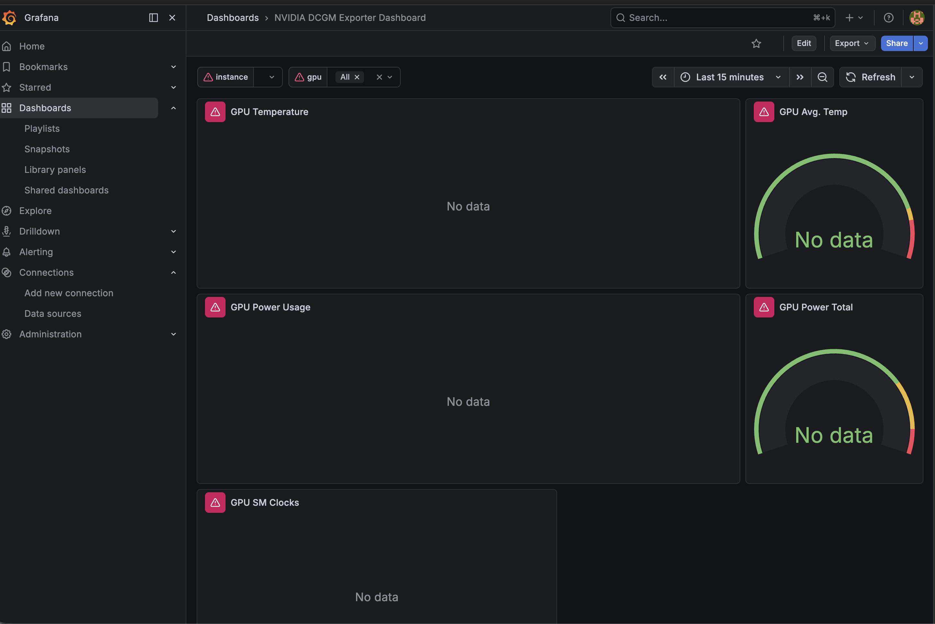Click gpu variable warning icon
Screen dimensions: 935x624
299,77
